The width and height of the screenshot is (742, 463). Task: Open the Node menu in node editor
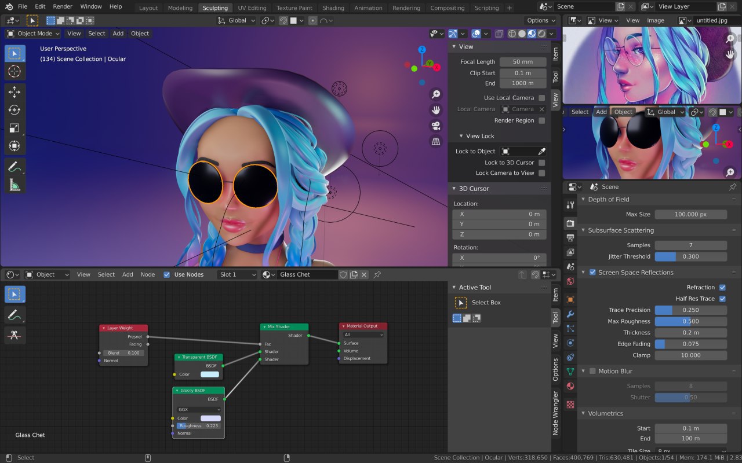pyautogui.click(x=148, y=274)
